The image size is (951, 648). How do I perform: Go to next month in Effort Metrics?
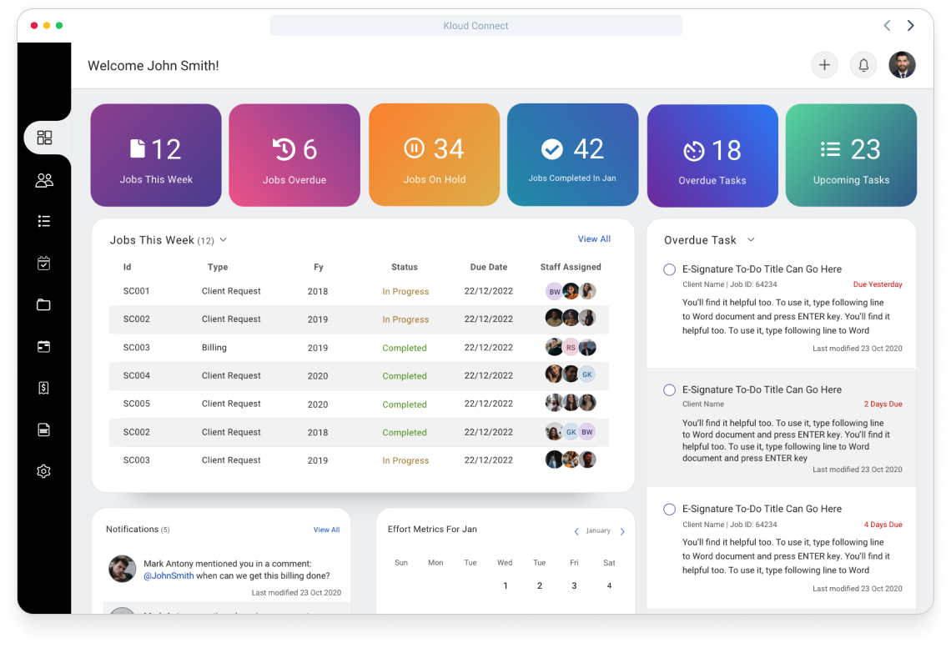(622, 531)
